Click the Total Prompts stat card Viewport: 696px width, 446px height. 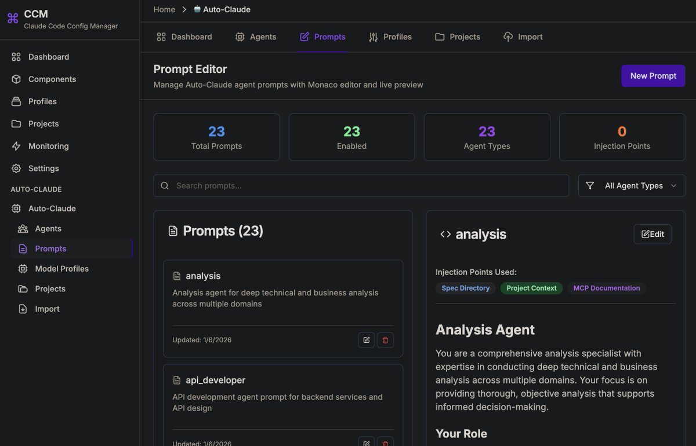coord(216,137)
